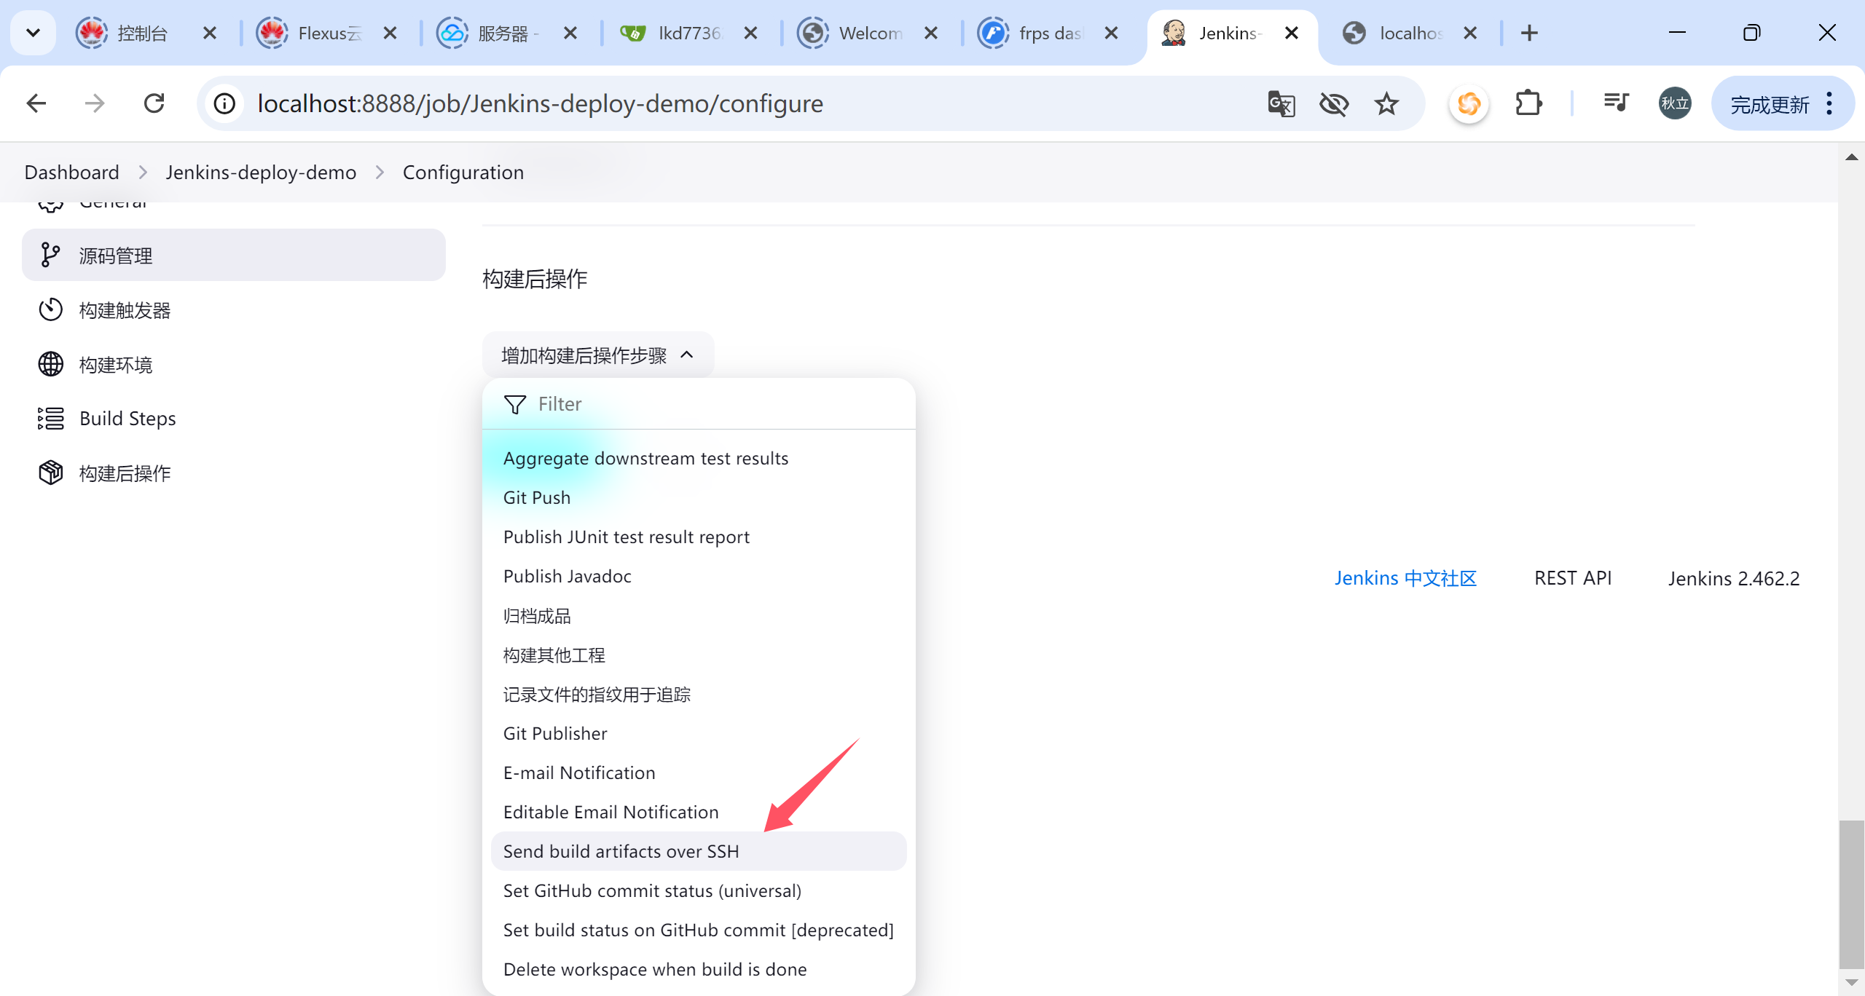Choose Editable Email Notification option

pyautogui.click(x=610, y=812)
